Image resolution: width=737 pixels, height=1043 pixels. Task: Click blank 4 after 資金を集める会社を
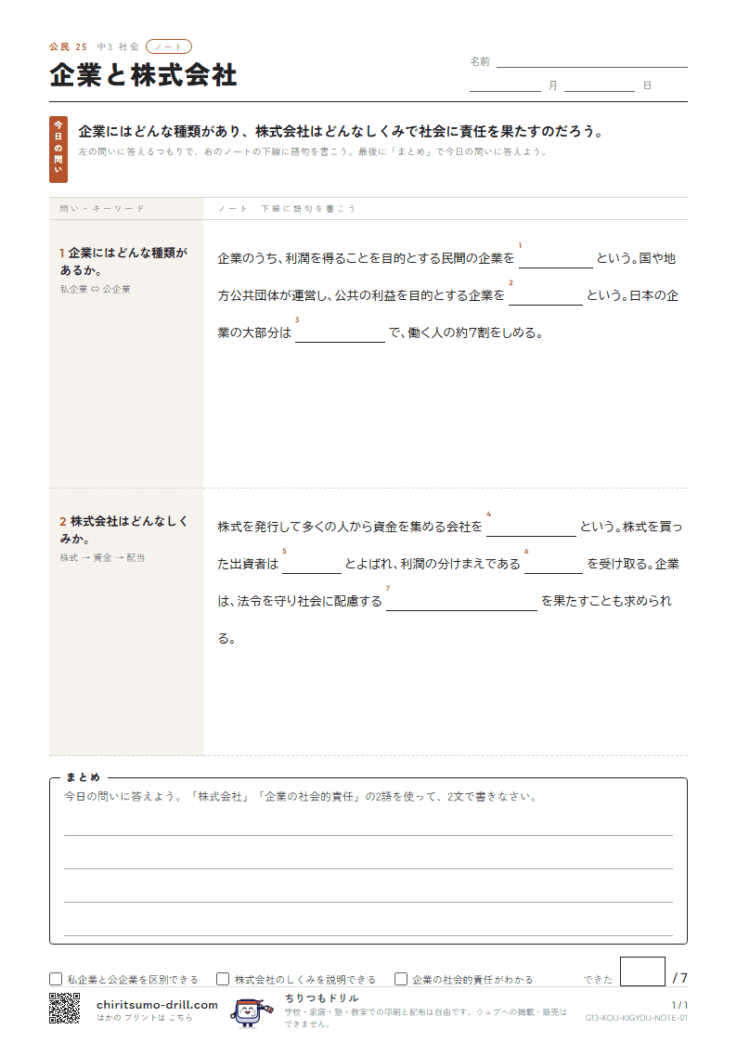[531, 528]
